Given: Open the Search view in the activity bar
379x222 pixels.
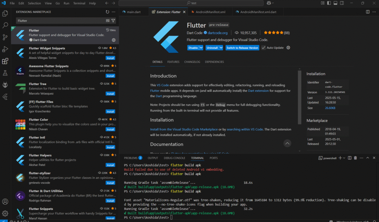Looking at the screenshot, I should (x=5, y=25).
